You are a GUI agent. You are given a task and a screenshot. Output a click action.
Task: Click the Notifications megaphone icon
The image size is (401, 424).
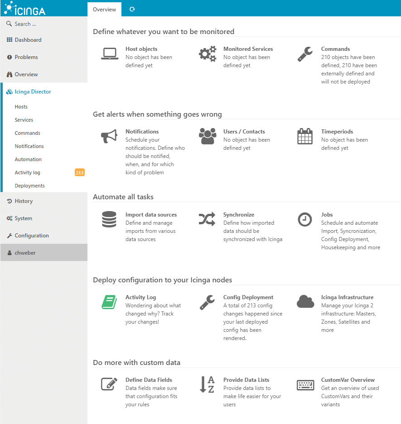click(109, 136)
